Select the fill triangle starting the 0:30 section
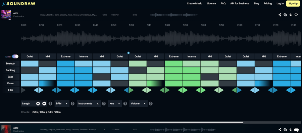302x133 pixels. 77,90
